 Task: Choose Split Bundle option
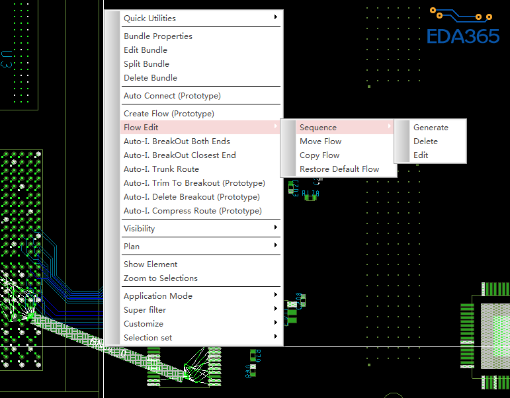146,64
